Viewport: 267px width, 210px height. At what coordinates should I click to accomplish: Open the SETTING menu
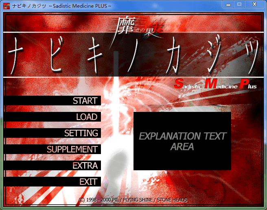81,133
